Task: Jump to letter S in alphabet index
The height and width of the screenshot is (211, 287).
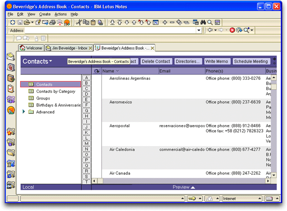Action: [87, 177]
